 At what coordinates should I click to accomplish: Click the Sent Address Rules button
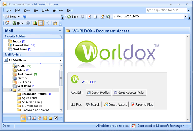pos(129,93)
